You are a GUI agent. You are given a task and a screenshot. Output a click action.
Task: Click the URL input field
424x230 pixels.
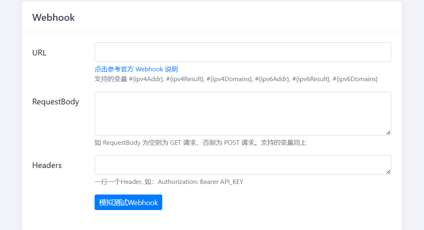[243, 52]
